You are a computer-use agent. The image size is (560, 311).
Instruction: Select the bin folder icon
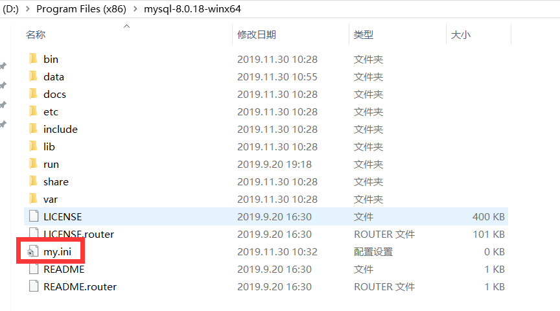33,58
